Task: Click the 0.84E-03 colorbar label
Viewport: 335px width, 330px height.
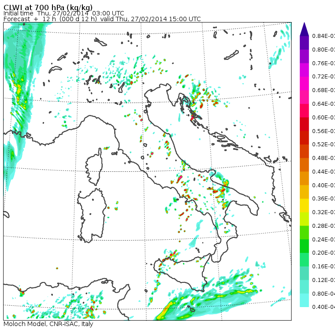Action: tap(324, 36)
